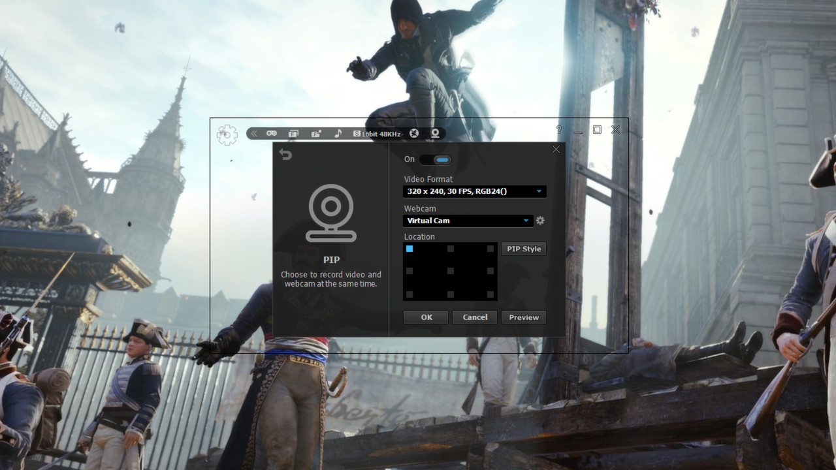Open help via the question mark icon
The width and height of the screenshot is (836, 470).
pyautogui.click(x=558, y=130)
